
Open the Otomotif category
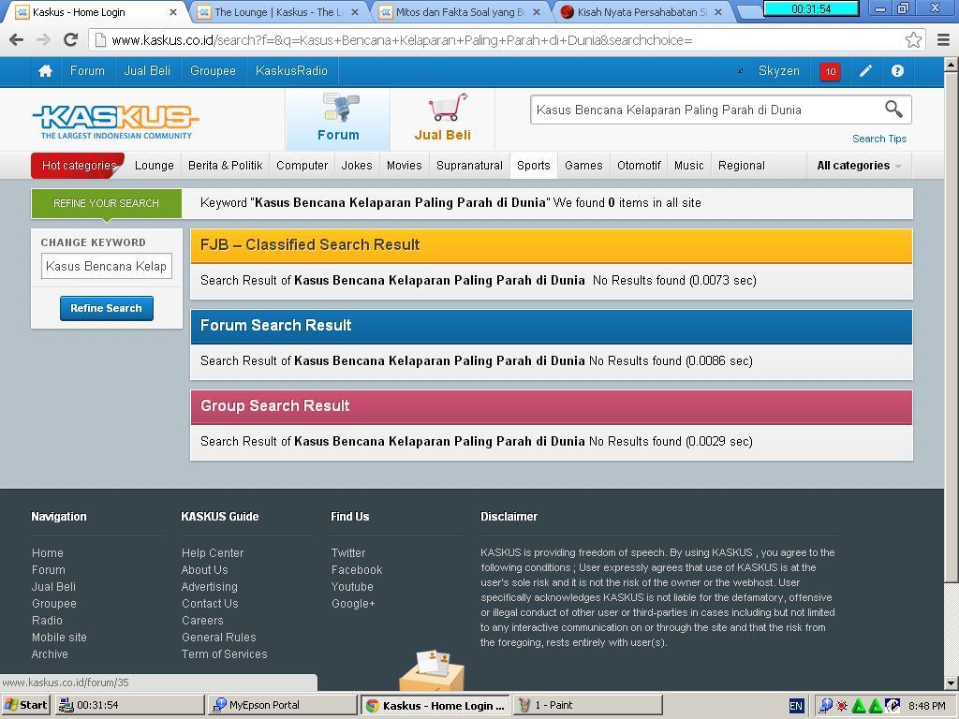pyautogui.click(x=639, y=166)
